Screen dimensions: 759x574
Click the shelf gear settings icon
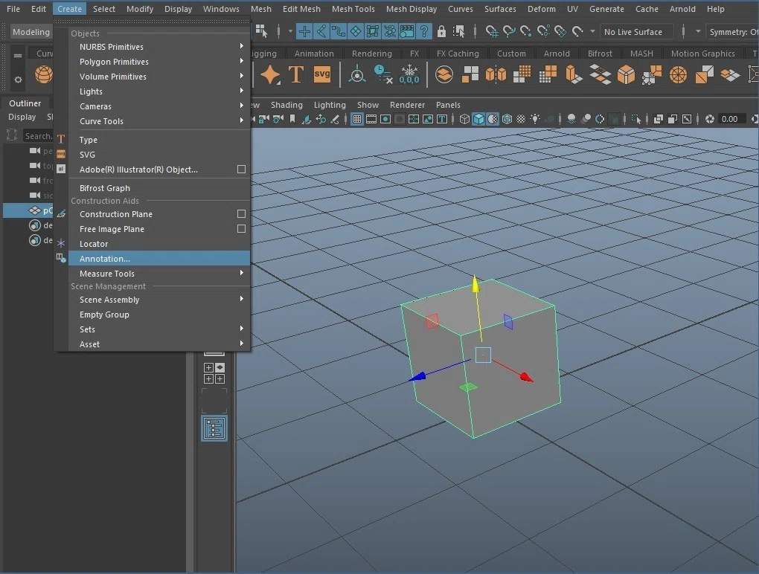(18, 80)
